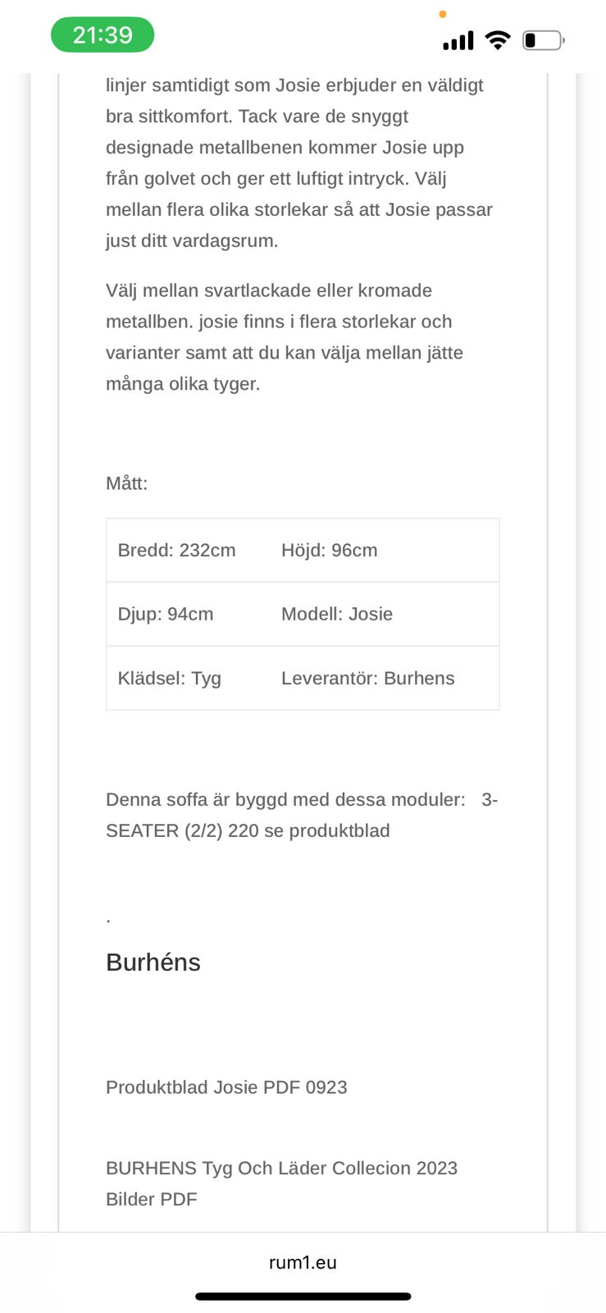606x1313 pixels.
Task: Tap the rum1.eu address bar
Action: pyautogui.click(x=303, y=1263)
